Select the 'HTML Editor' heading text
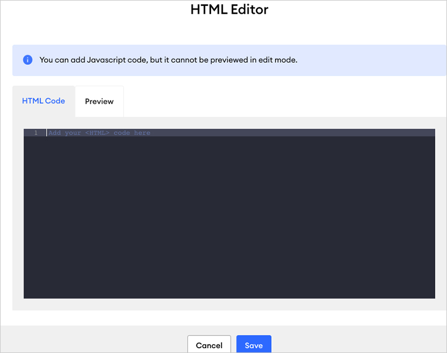 coord(229,9)
